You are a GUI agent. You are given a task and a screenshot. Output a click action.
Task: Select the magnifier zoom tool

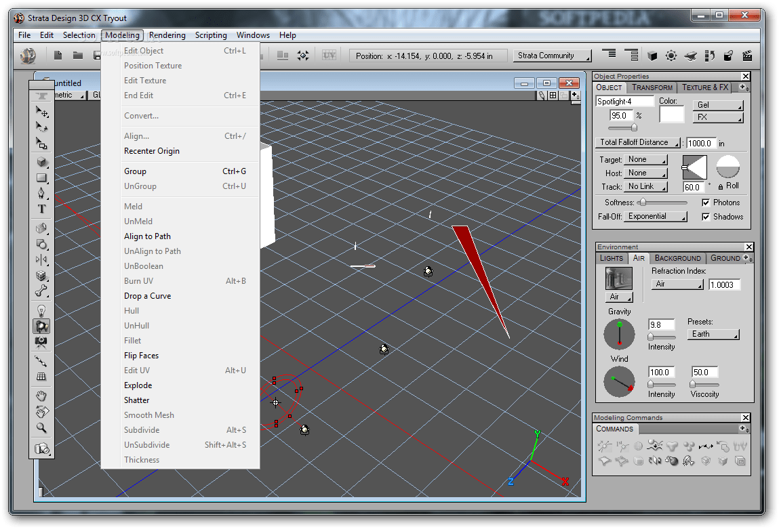pyautogui.click(x=42, y=428)
